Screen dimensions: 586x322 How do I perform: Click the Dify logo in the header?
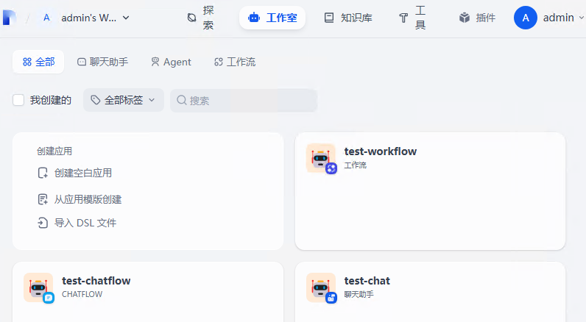click(x=10, y=18)
